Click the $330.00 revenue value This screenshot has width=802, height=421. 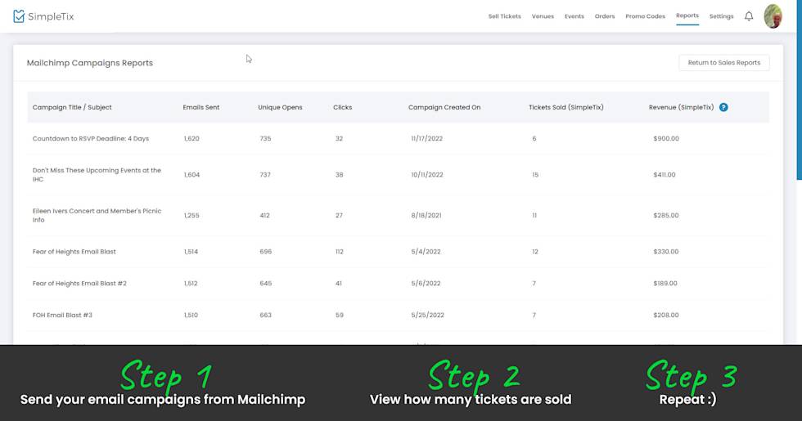click(x=666, y=252)
